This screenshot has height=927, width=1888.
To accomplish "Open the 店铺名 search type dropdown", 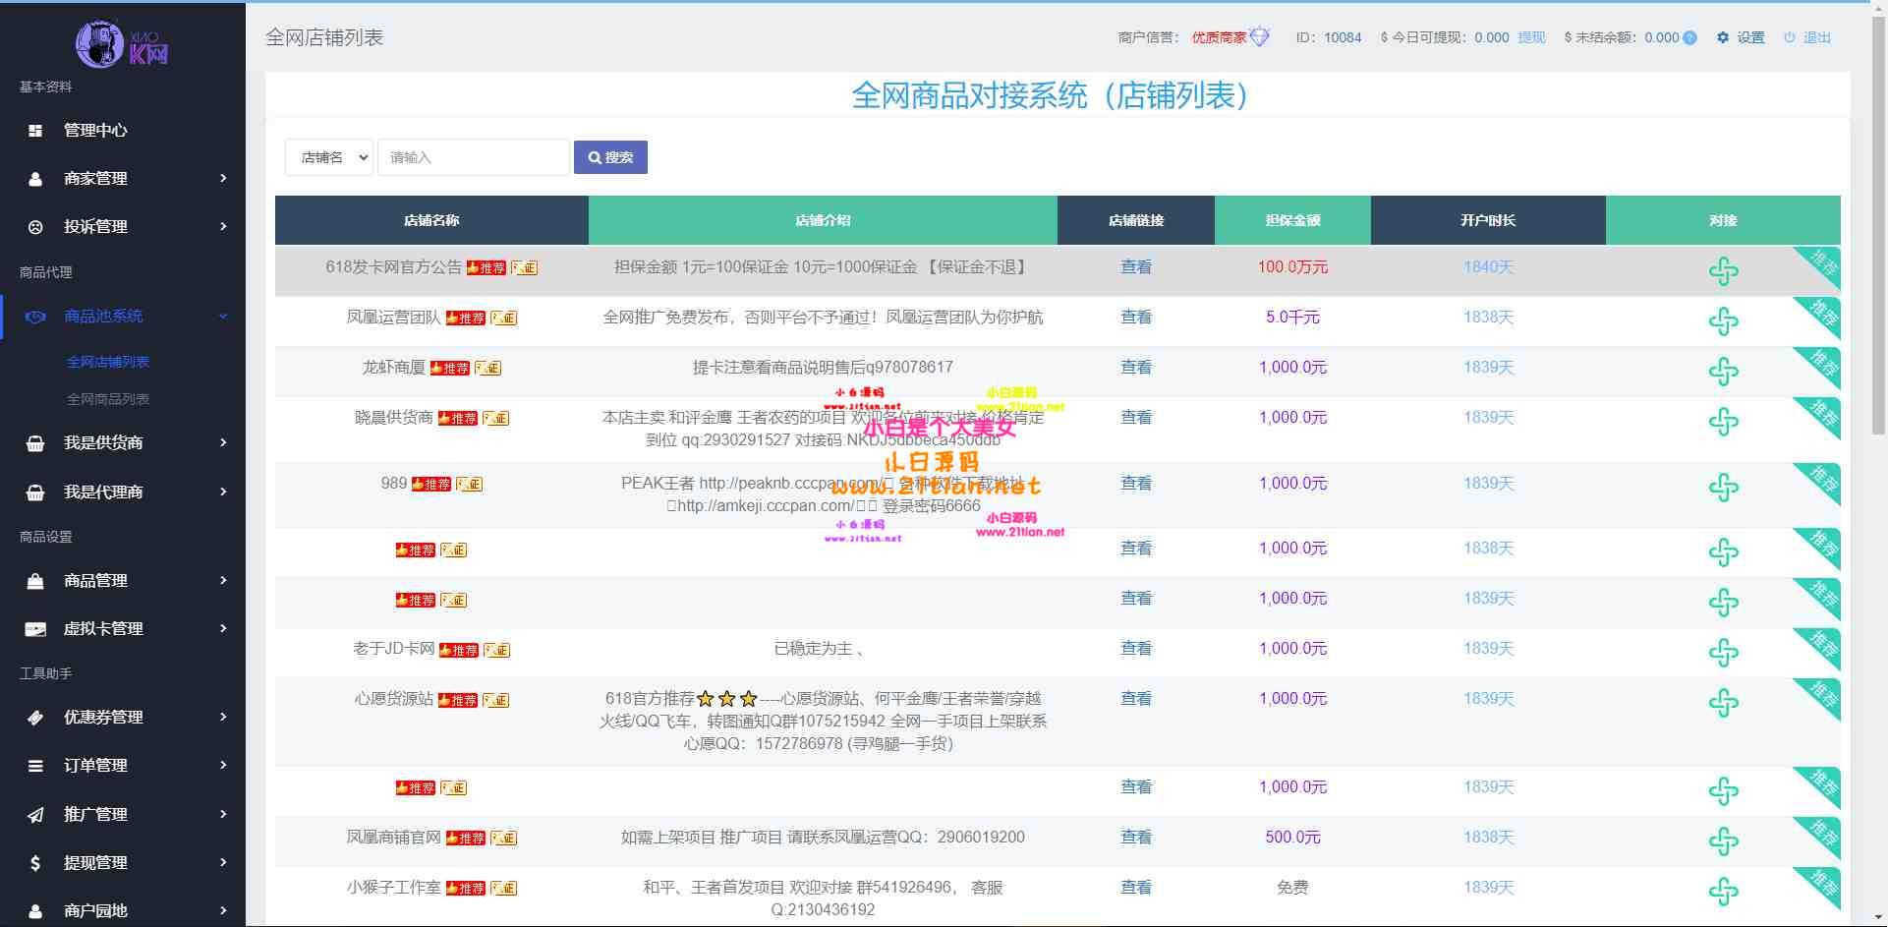I will coord(329,157).
